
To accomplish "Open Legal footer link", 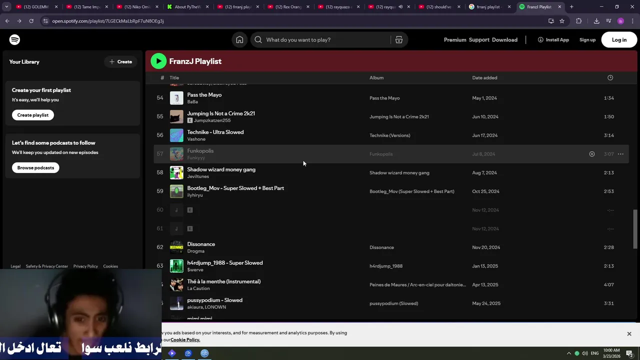I will pyautogui.click(x=15, y=266).
